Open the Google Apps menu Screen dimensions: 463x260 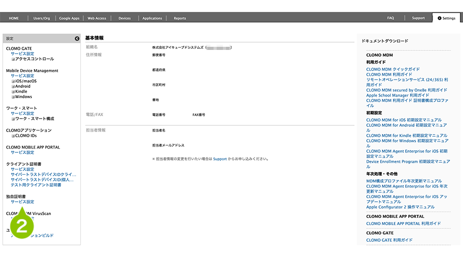pos(69,18)
